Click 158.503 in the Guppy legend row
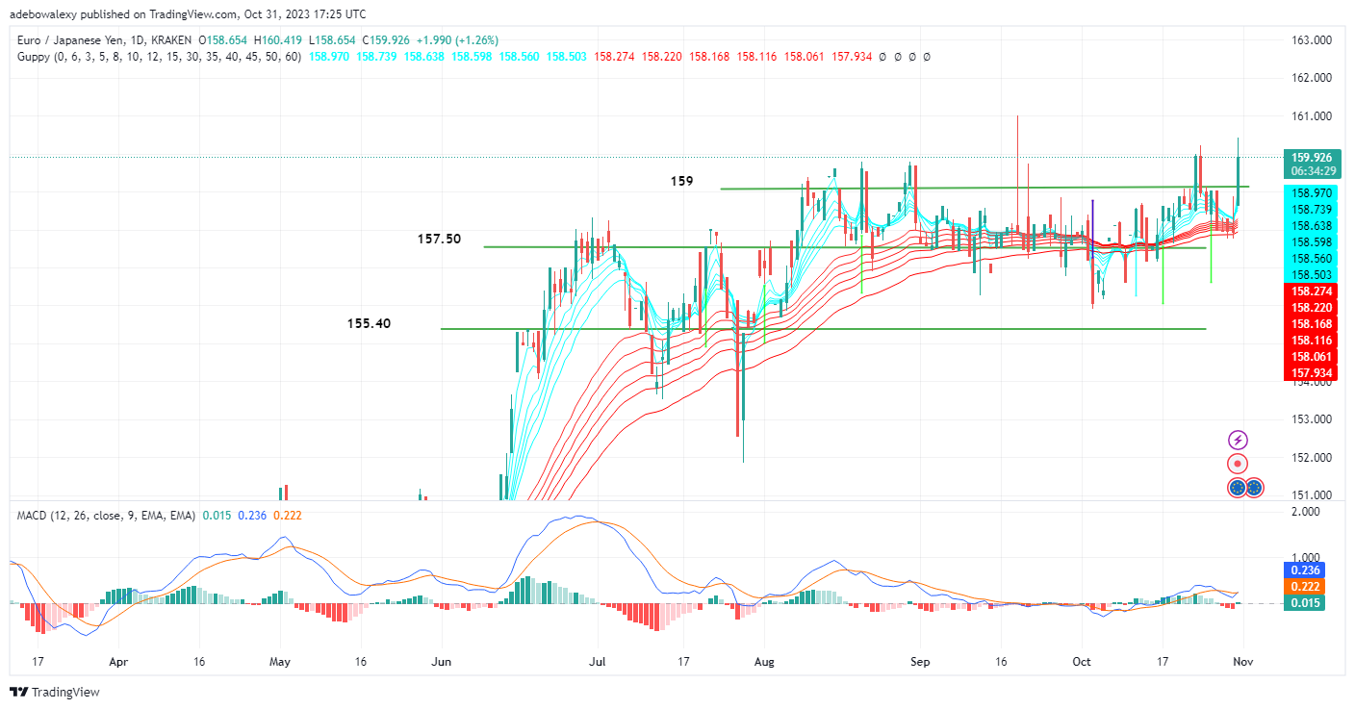 (566, 57)
